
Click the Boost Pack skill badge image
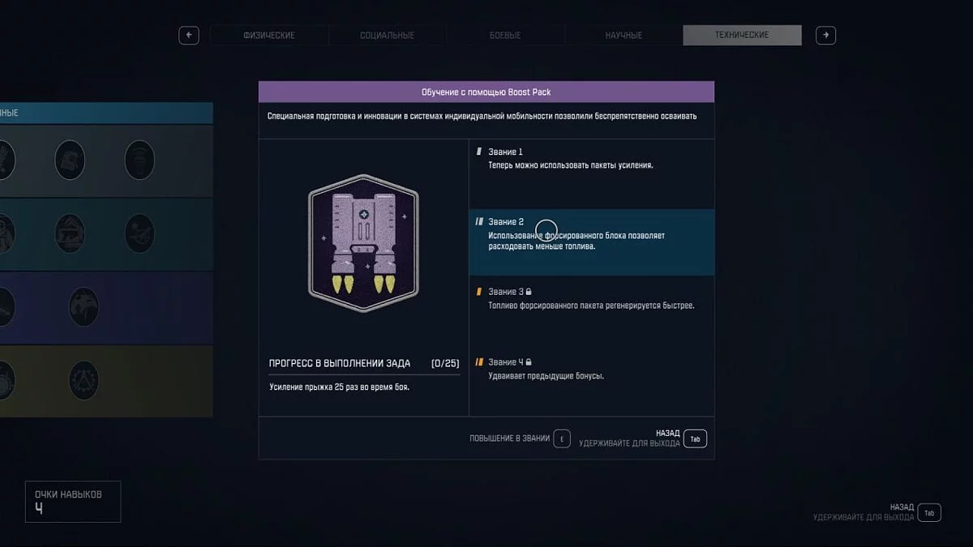[x=363, y=244]
